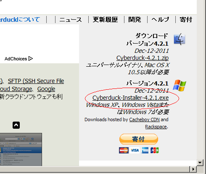Click the JCB card icon
The width and height of the screenshot is (206, 174).
(154, 151)
